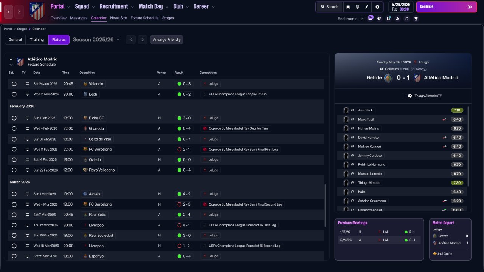The height and width of the screenshot is (272, 484).
Task: Expand the Bookmarks dropdown
Action: [351, 19]
